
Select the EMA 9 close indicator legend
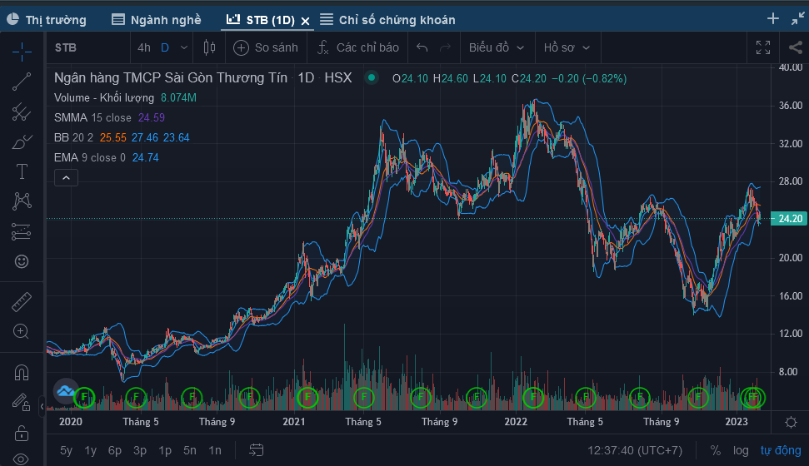[90, 158]
